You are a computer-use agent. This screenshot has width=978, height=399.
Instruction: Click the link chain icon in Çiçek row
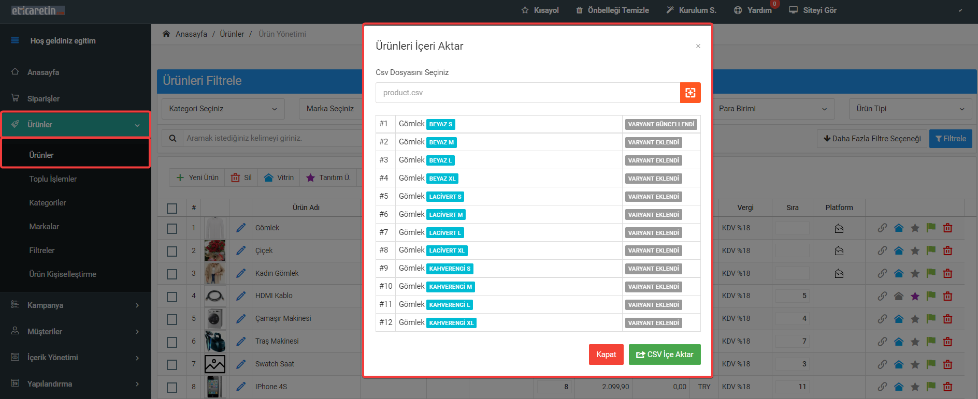(x=882, y=250)
